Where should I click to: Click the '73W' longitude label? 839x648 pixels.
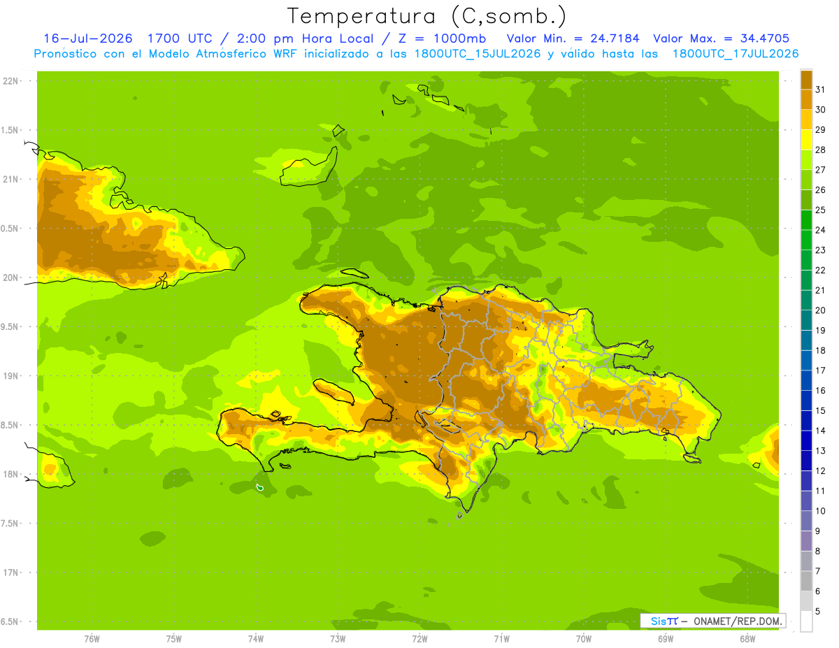(x=338, y=640)
